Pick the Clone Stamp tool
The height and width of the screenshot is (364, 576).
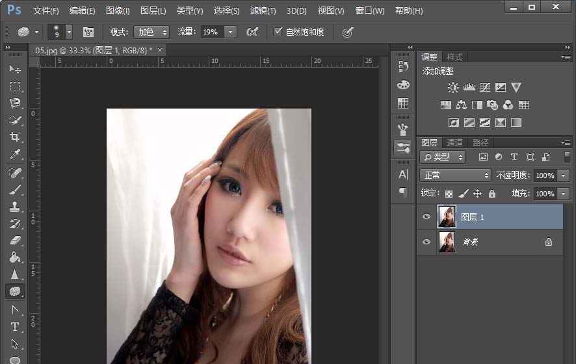coord(14,206)
